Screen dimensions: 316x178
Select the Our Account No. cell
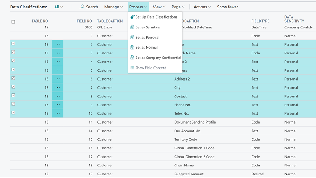[x=188, y=131]
